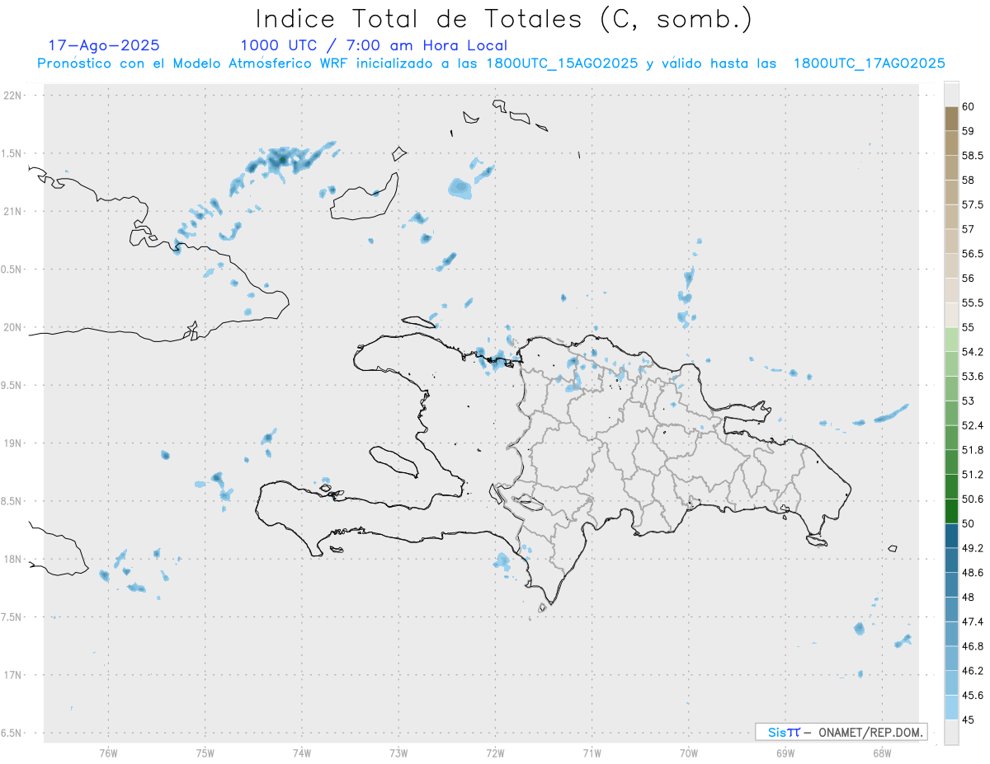Click the colorbar value "46.8"

click(973, 646)
